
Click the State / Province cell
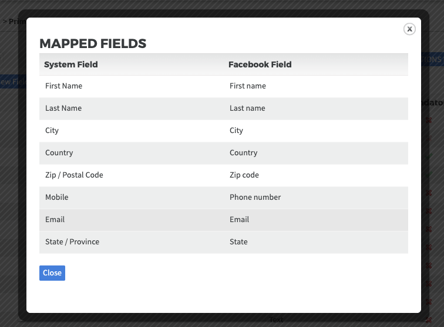[x=72, y=242]
